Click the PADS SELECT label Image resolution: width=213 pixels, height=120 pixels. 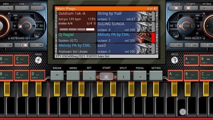193,38
